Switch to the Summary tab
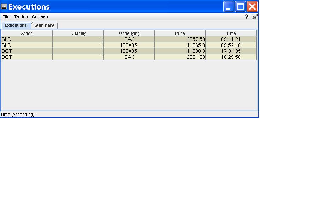 pyautogui.click(x=44, y=25)
